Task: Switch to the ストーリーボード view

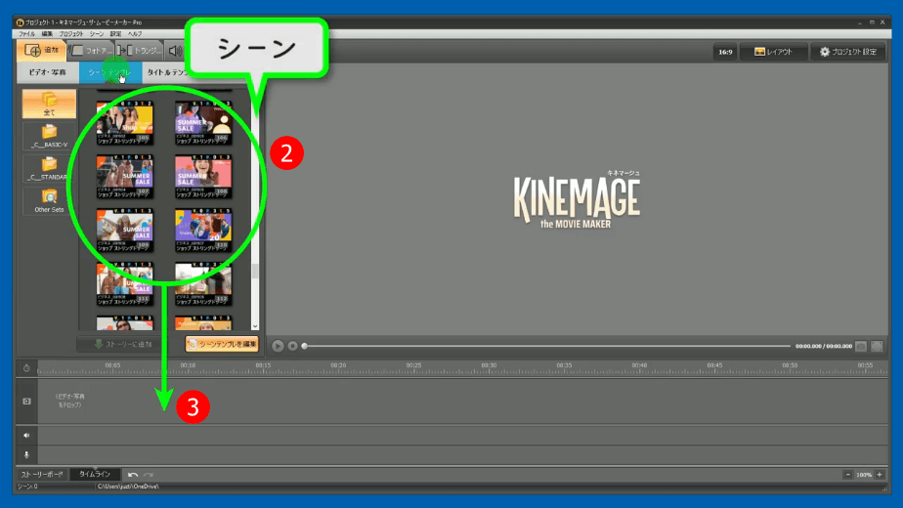Action: pyautogui.click(x=42, y=475)
